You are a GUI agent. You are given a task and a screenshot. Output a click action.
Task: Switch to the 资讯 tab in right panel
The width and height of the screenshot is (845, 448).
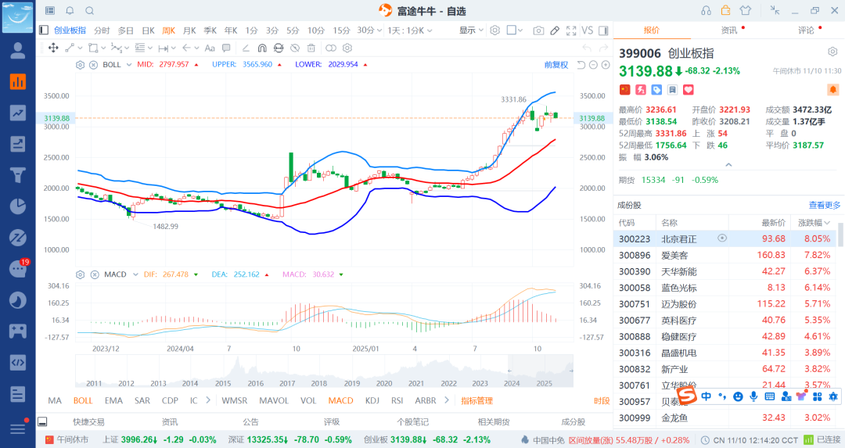click(728, 30)
